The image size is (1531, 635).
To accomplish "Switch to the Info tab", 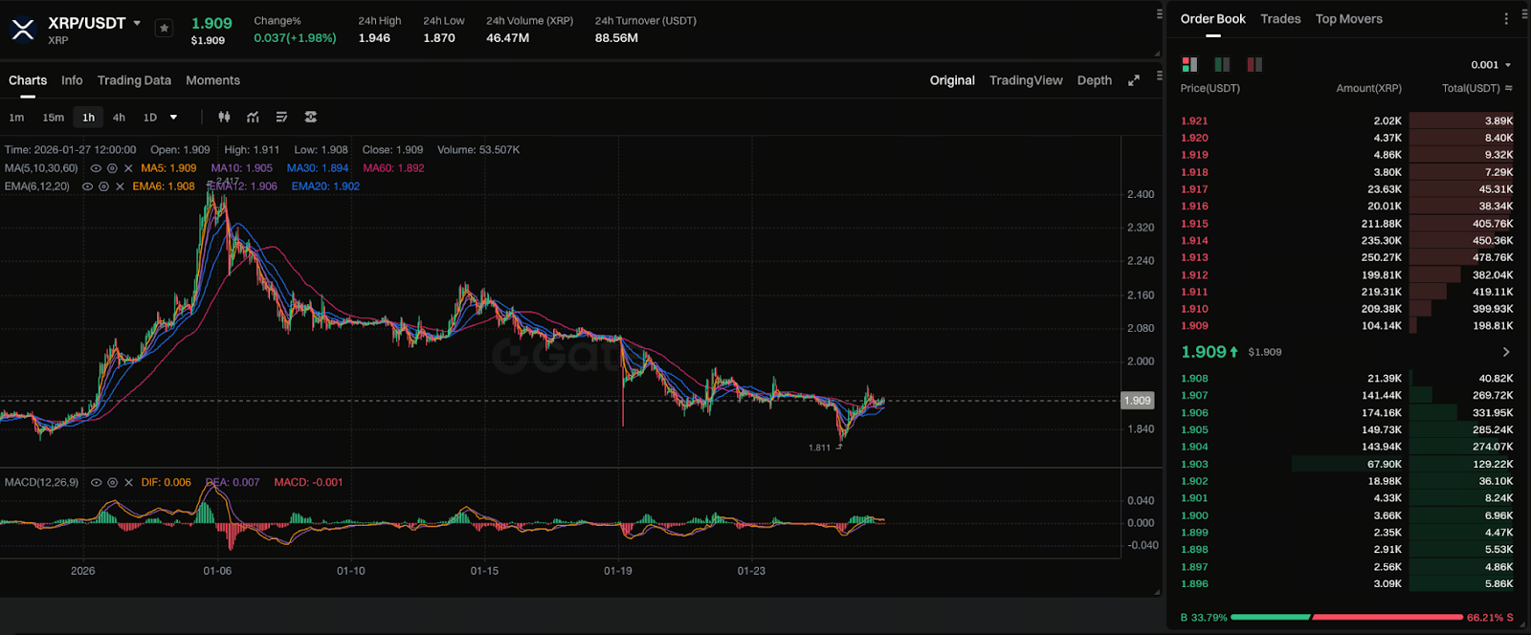I will pyautogui.click(x=72, y=80).
